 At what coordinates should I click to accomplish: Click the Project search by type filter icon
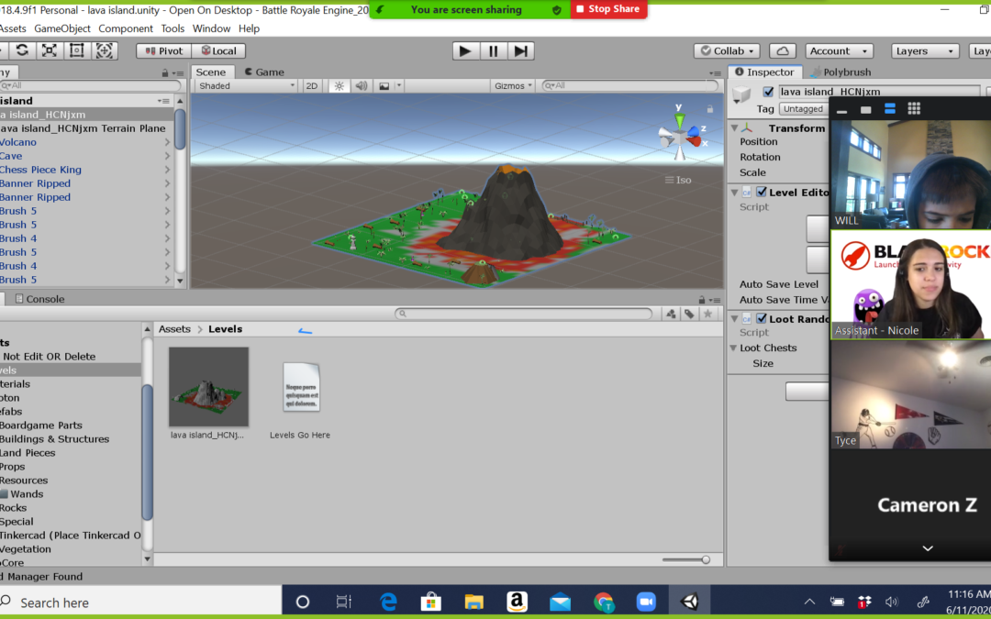671,314
